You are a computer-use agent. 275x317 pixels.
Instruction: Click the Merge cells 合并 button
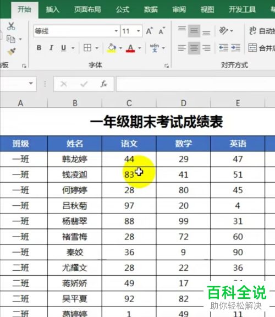(x=261, y=48)
